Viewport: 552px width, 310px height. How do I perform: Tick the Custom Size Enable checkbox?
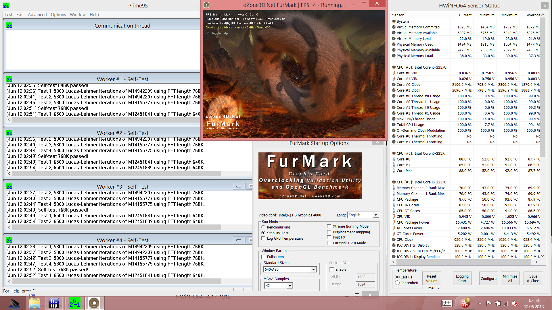coord(331,269)
